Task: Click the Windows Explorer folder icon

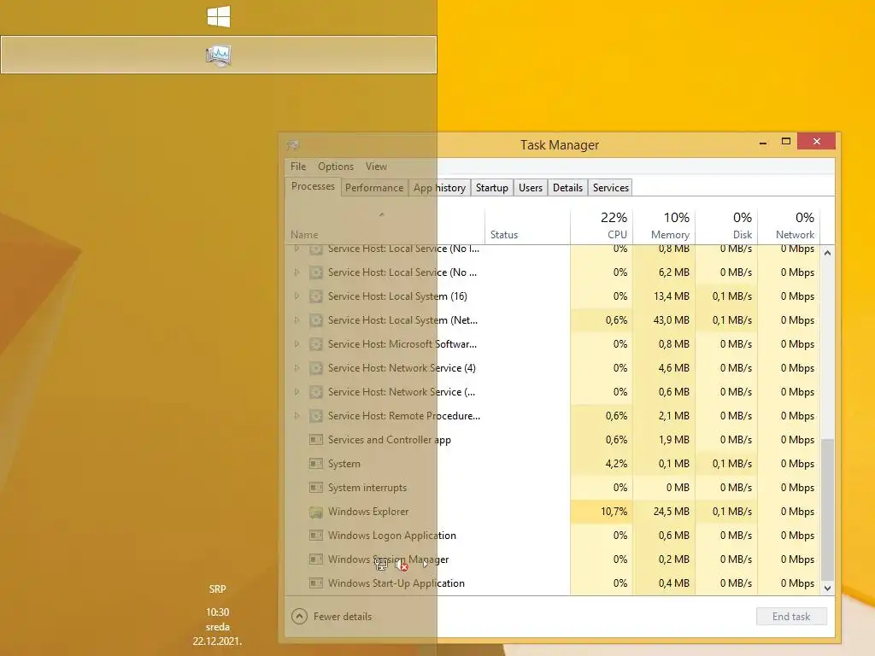Action: pos(316,512)
